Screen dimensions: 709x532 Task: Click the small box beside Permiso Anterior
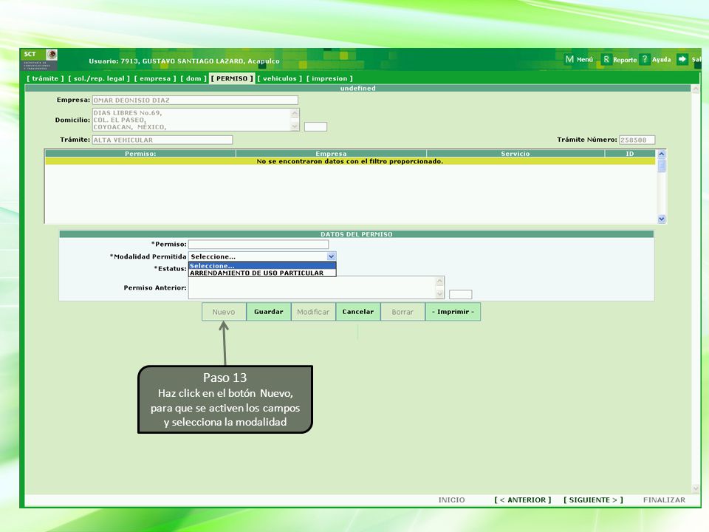tap(461, 295)
